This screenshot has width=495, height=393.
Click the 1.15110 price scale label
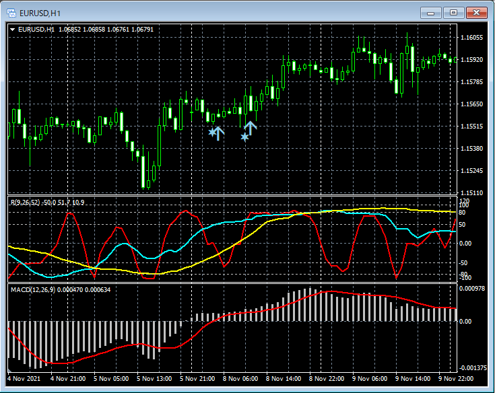pyautogui.click(x=472, y=192)
